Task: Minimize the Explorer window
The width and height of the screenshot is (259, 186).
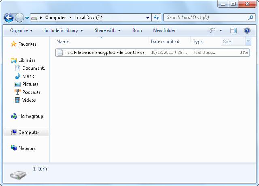Action: [x=223, y=4]
